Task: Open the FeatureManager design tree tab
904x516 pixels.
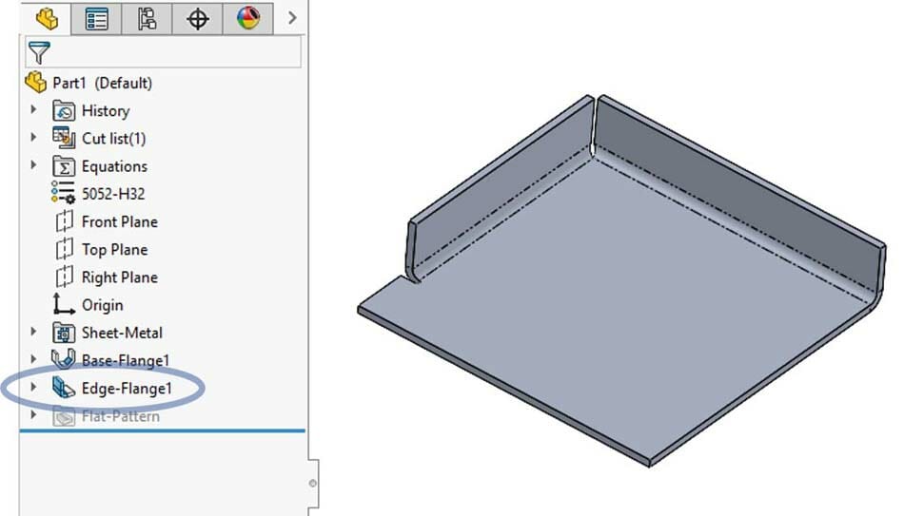Action: click(x=47, y=18)
